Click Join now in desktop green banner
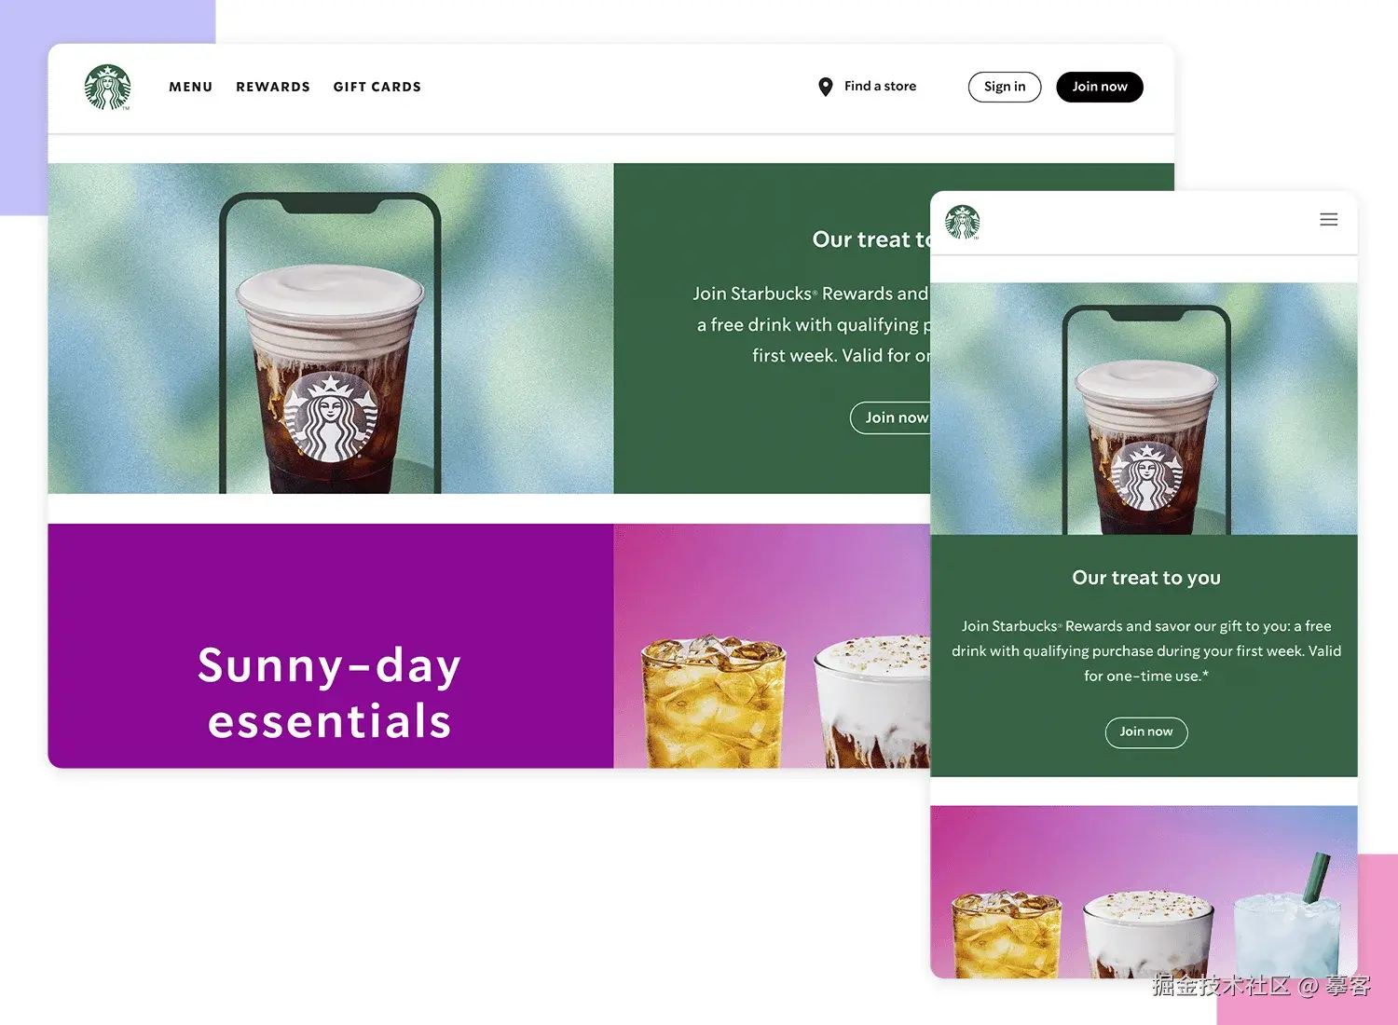 (x=891, y=417)
